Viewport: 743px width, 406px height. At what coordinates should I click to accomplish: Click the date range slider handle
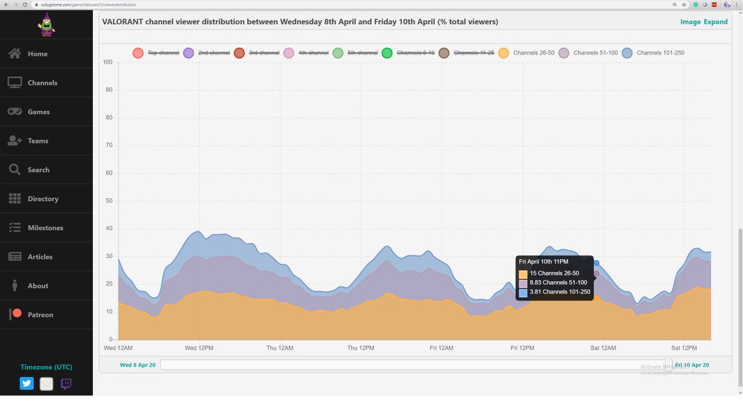point(669,364)
